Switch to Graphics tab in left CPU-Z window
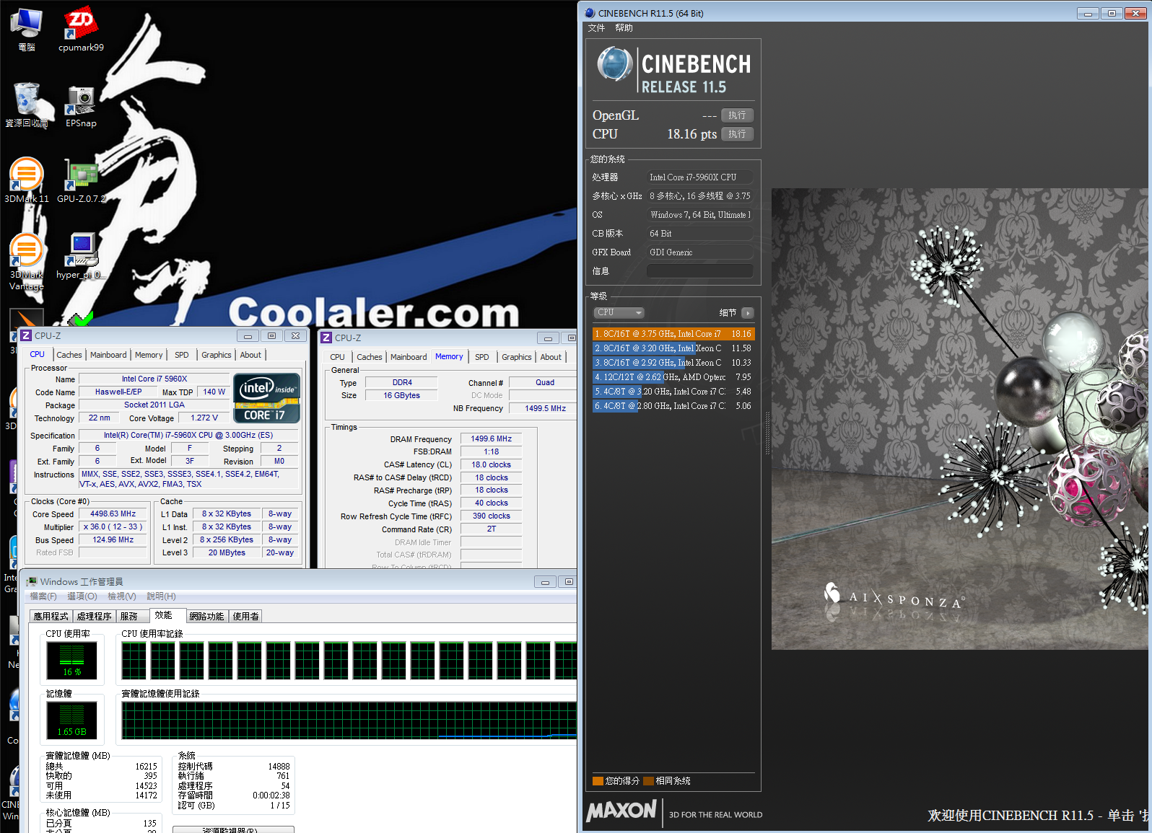1152x833 pixels. (x=217, y=355)
